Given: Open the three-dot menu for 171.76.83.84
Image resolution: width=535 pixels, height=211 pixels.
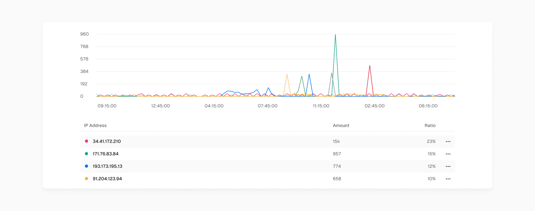Looking at the screenshot, I should pyautogui.click(x=448, y=154).
